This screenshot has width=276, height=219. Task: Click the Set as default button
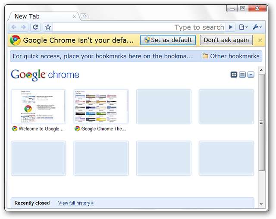[x=168, y=40]
